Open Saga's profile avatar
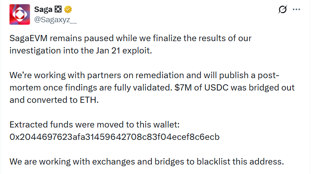 pyautogui.click(x=20, y=14)
